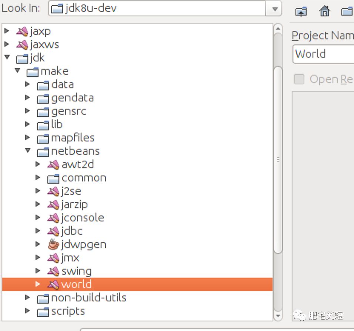Image resolution: width=354 pixels, height=331 pixels.
Task: Expand the common folder node
Action: (38, 177)
